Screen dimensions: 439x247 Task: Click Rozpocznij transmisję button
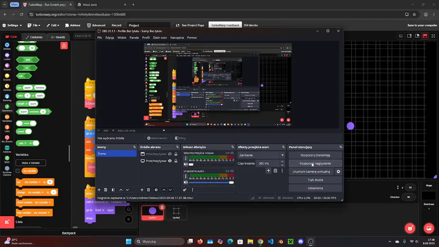point(315,155)
